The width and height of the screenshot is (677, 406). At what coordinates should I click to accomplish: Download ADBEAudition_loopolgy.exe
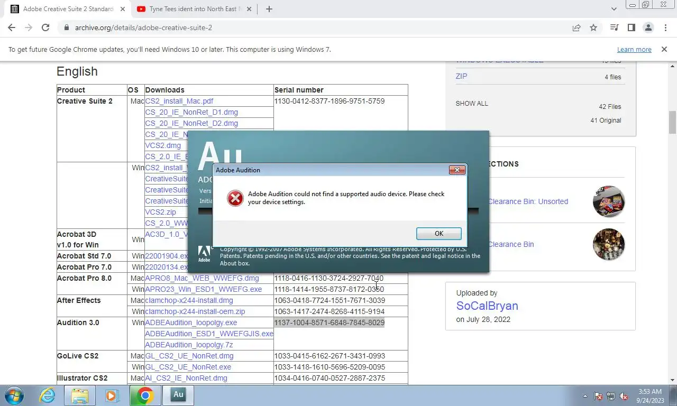191,322
